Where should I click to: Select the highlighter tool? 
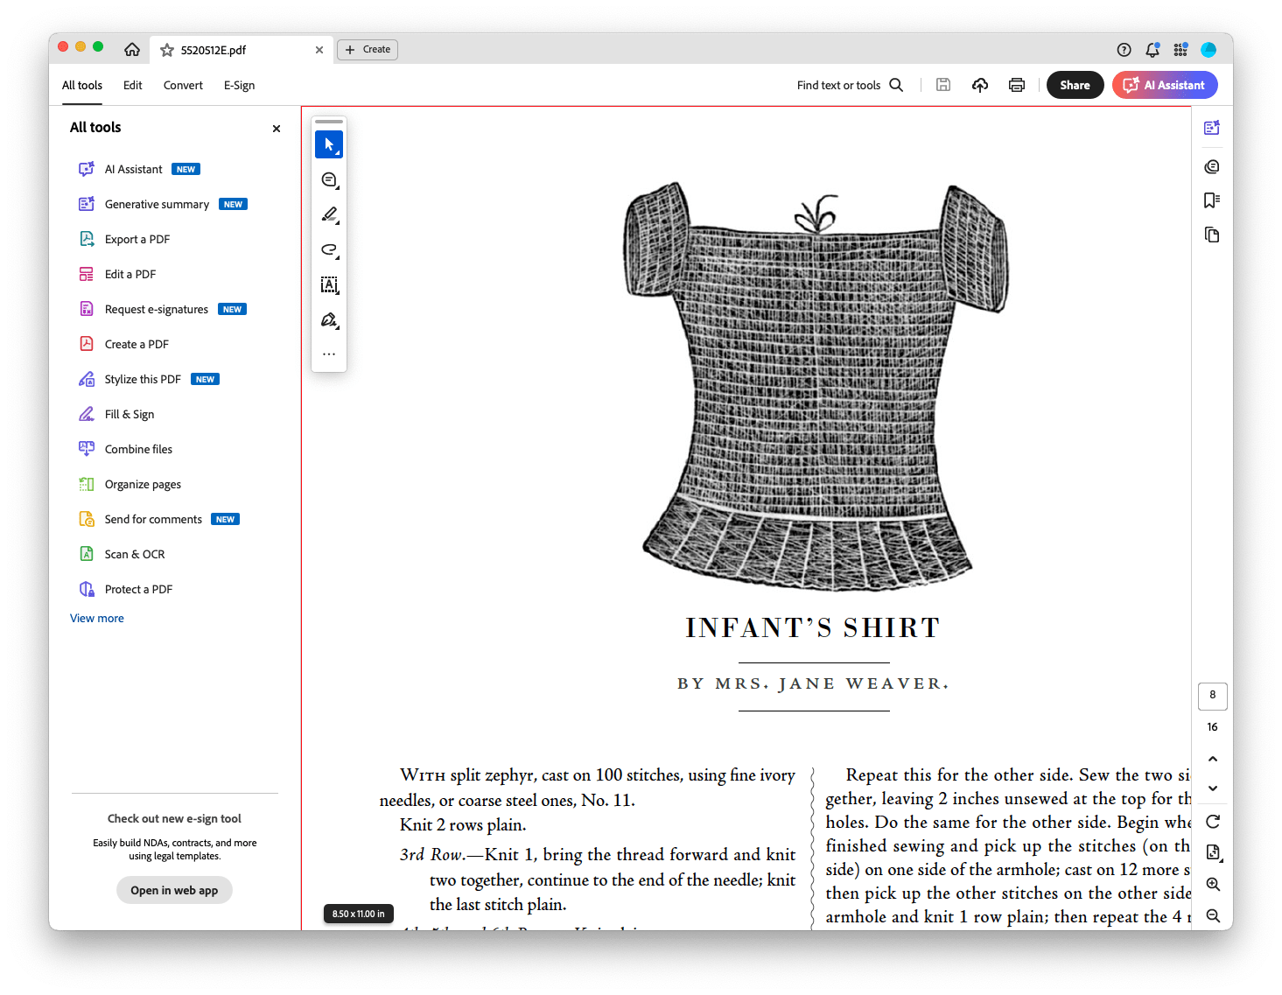329,214
